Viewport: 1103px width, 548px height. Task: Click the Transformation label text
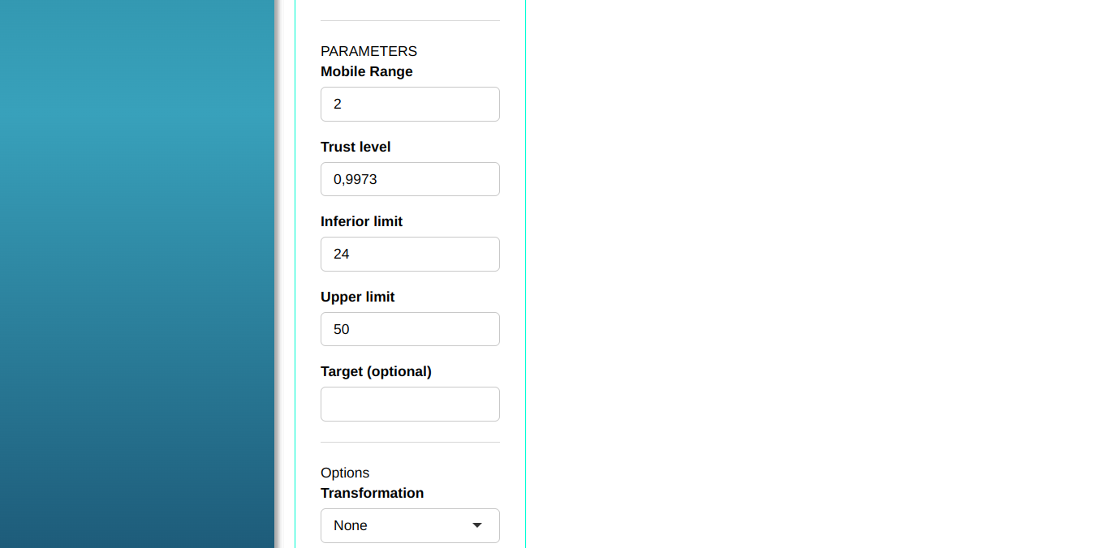coord(372,493)
